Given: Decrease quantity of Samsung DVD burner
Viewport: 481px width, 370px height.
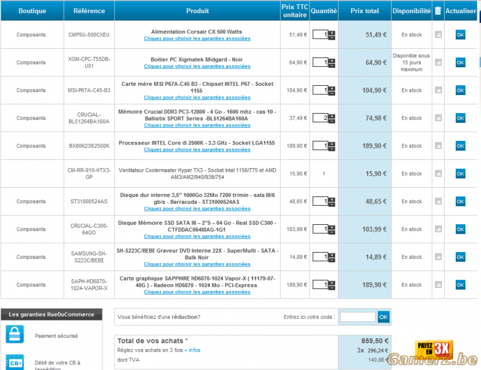Looking at the screenshot, I should [x=332, y=259].
